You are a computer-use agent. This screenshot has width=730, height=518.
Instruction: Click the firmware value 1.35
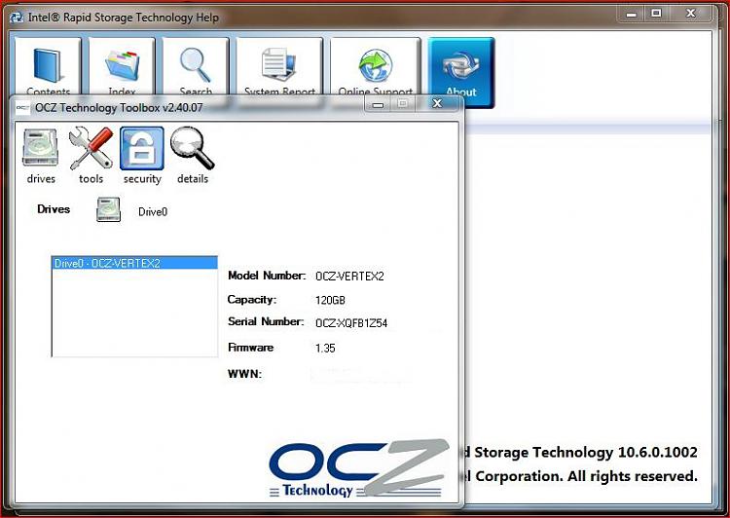pyautogui.click(x=325, y=348)
